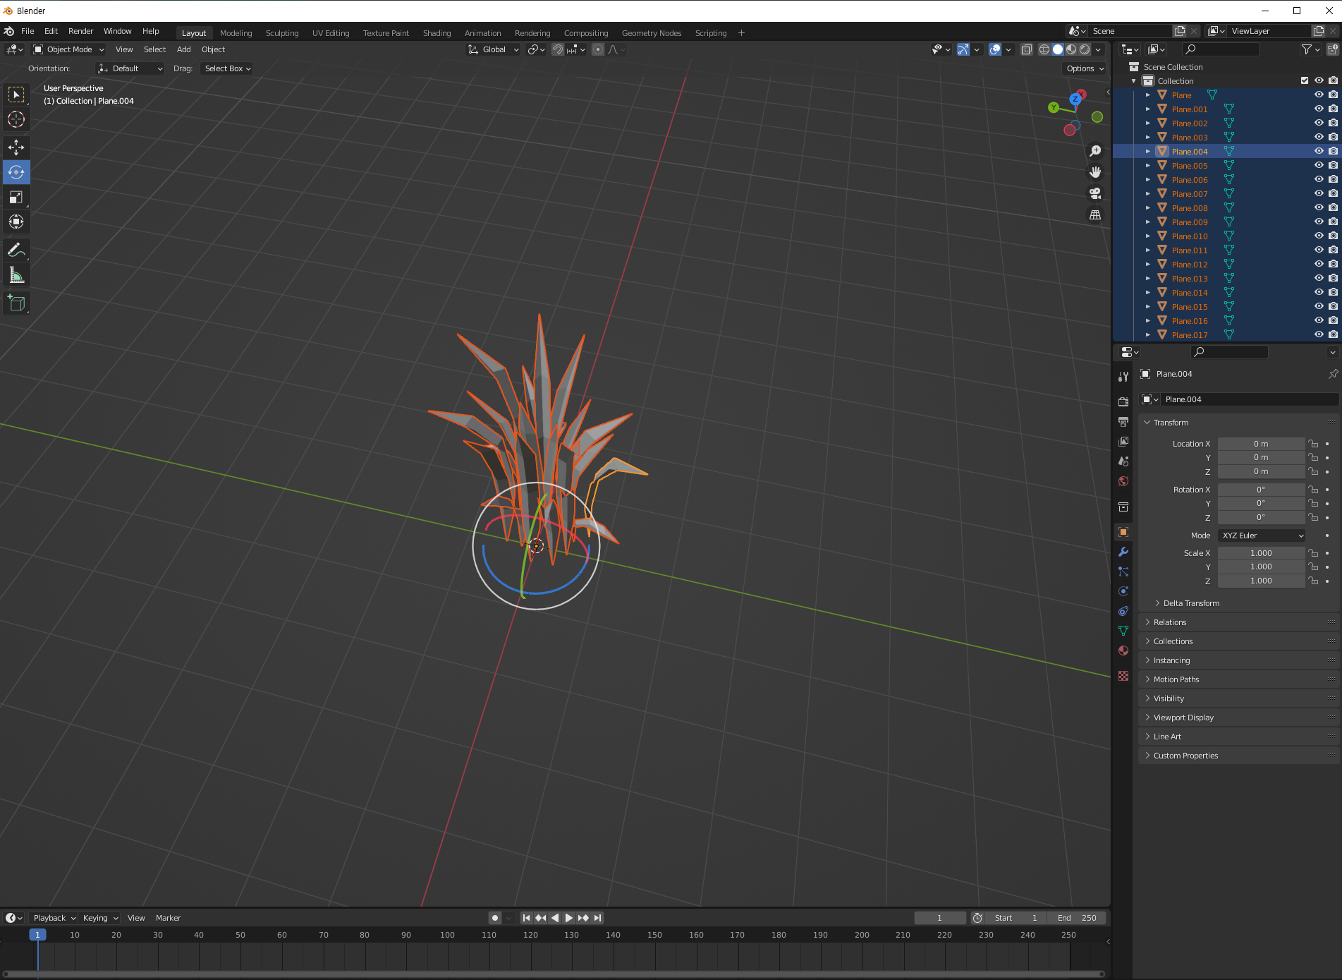Switch to the Geometry Nodes workspace tab

point(652,33)
